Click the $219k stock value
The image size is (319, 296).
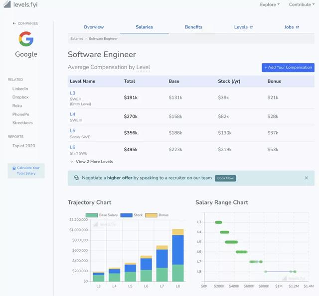(225, 150)
